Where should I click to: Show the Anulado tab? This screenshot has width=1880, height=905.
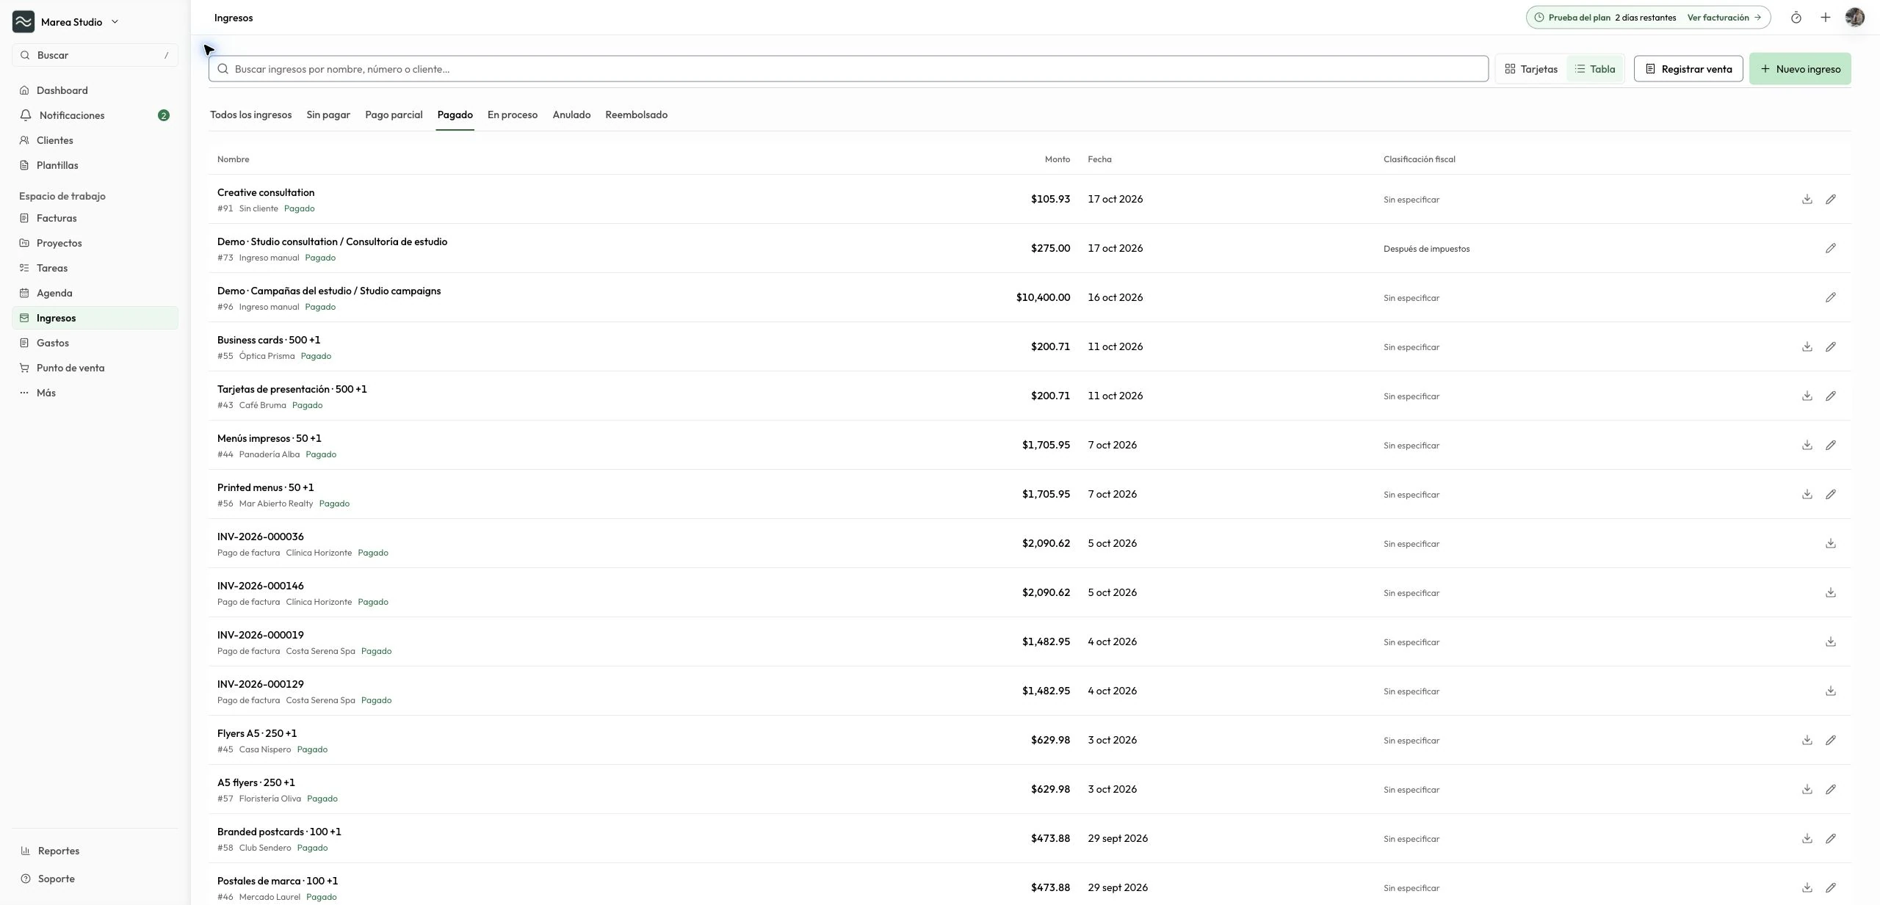[571, 115]
